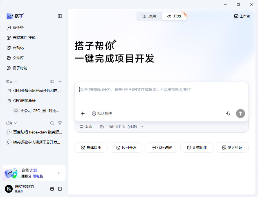Go to 自动化 in the sidebar

(x=15, y=48)
